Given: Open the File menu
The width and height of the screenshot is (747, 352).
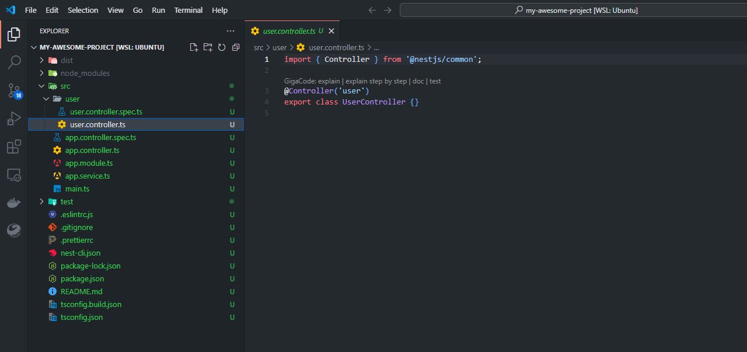Looking at the screenshot, I should [x=30, y=10].
